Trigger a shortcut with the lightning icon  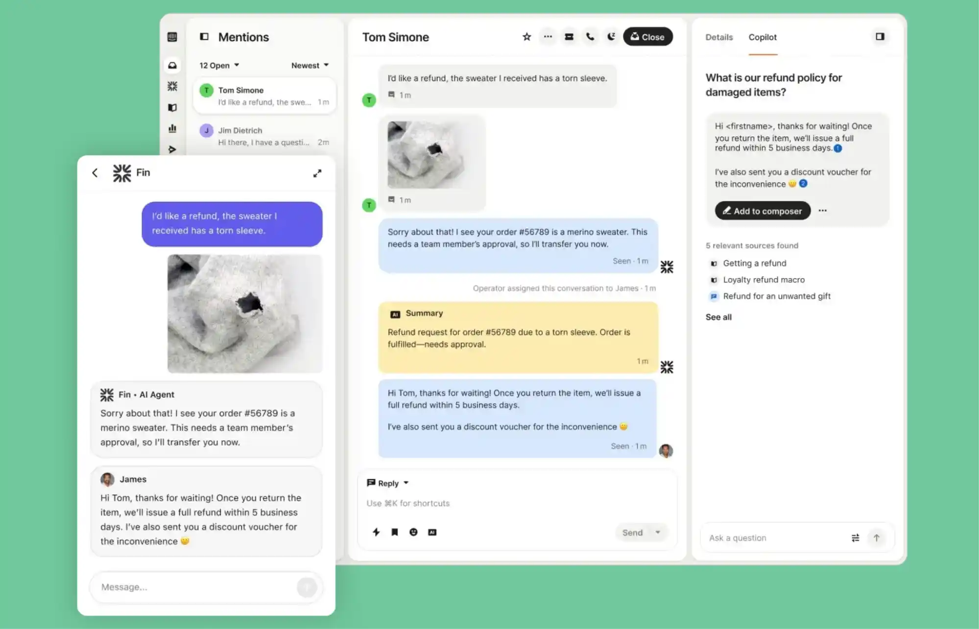376,532
